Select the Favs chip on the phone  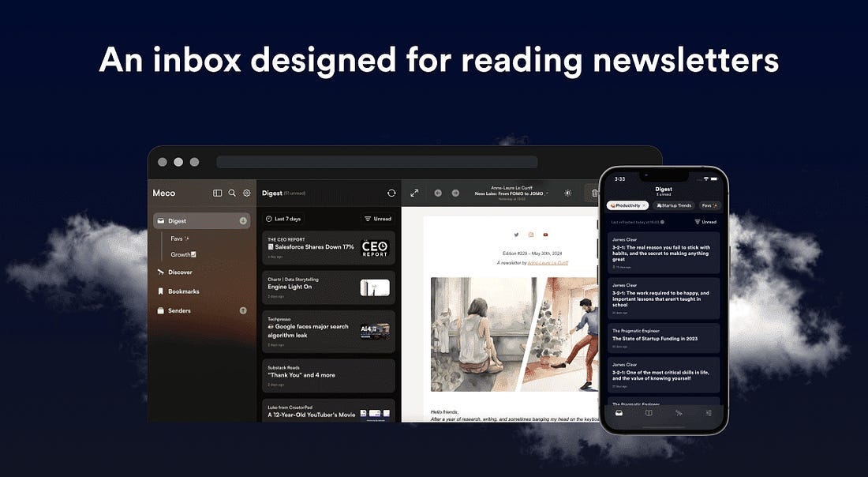(710, 205)
